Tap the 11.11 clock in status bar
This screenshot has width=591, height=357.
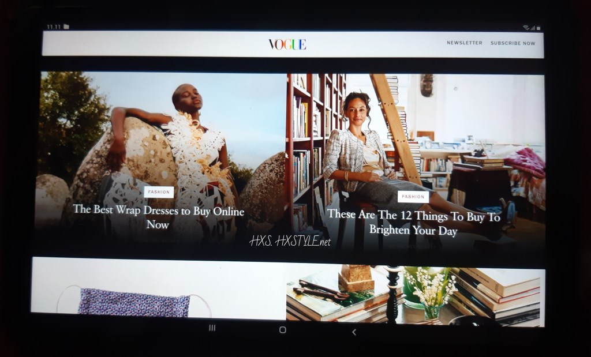tap(54, 27)
